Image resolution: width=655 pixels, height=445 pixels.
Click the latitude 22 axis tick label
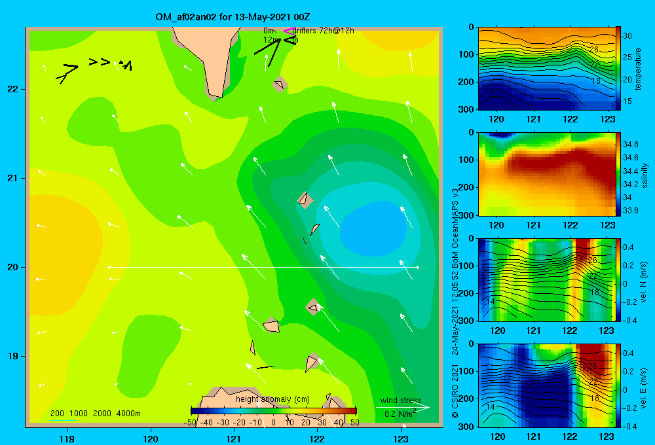click(x=13, y=89)
